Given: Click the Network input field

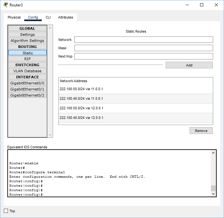Looking at the screenshot, I should [144, 40].
